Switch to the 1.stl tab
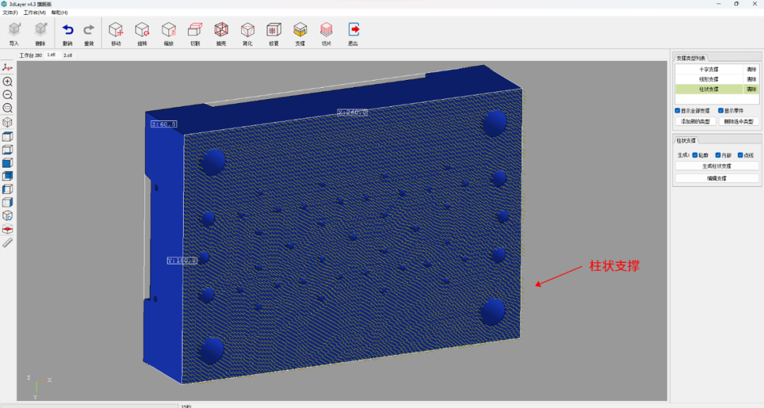Image resolution: width=764 pixels, height=408 pixels. [x=51, y=55]
